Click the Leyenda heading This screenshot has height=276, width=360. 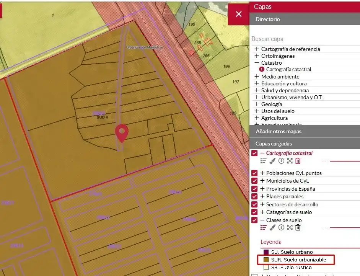pyautogui.click(x=271, y=242)
